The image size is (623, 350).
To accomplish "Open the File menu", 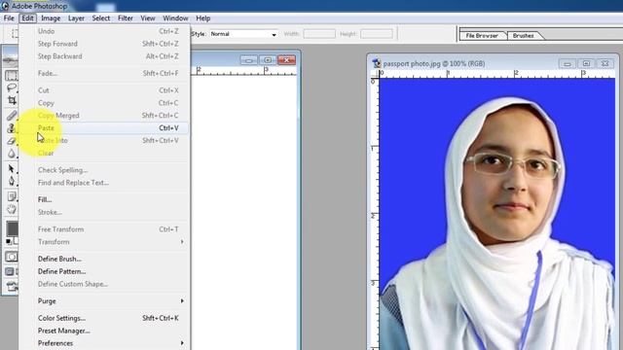I will click(9, 18).
